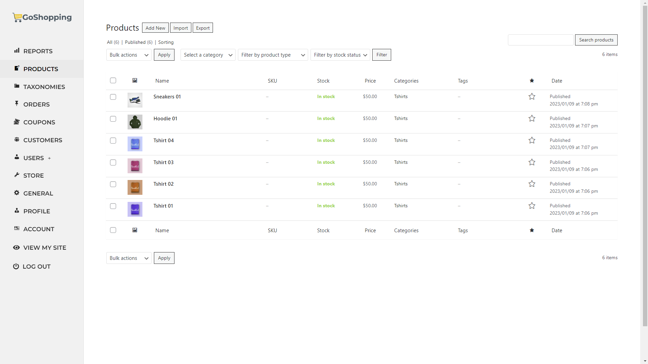Expand the Filter by stock status dropdown
648x364 pixels.
(340, 55)
